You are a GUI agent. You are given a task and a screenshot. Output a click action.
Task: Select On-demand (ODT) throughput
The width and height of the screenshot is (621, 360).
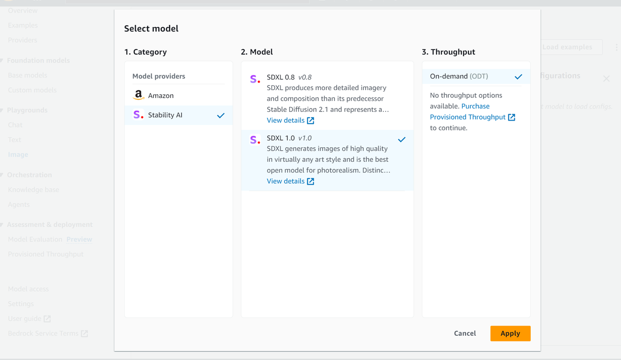476,76
